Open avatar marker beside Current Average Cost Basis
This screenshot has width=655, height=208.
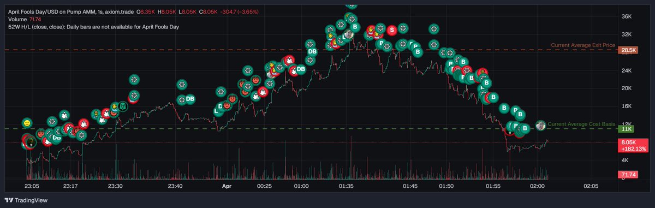pos(541,126)
